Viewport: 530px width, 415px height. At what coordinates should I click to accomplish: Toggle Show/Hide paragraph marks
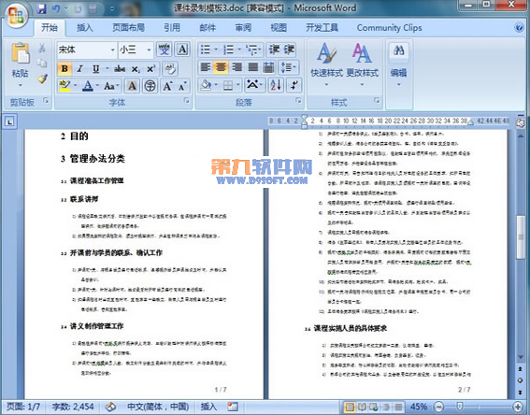click(x=294, y=85)
